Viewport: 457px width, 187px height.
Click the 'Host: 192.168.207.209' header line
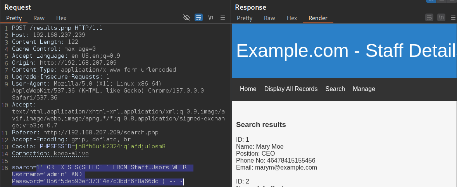(48, 35)
